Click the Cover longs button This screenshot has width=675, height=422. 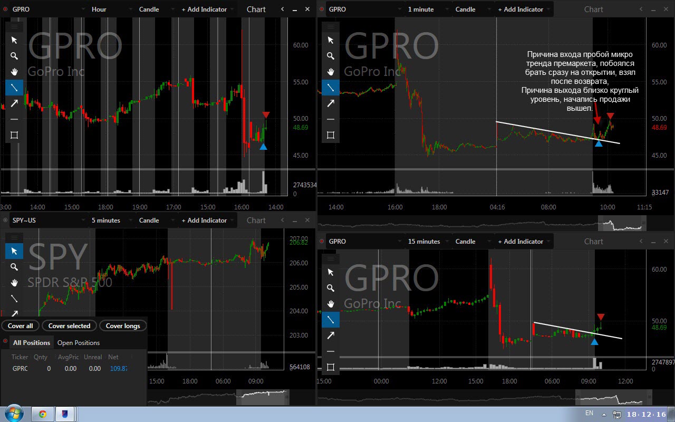(x=123, y=326)
